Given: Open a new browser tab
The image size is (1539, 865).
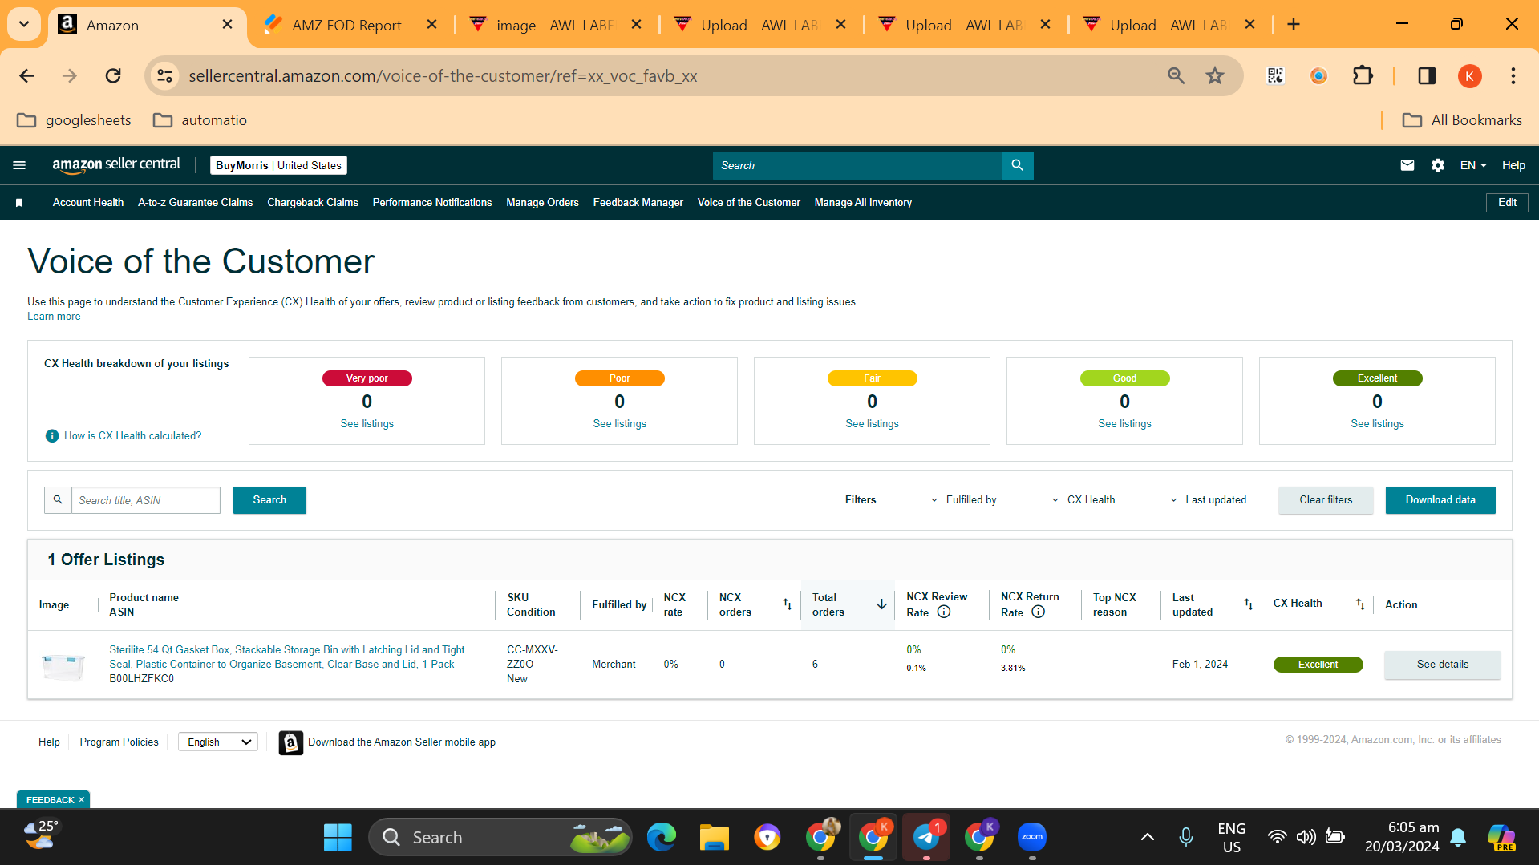Looking at the screenshot, I should pos(1293,25).
